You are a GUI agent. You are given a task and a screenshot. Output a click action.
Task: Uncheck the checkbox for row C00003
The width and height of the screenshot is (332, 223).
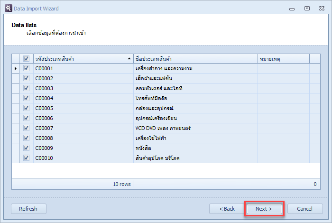(x=26, y=88)
